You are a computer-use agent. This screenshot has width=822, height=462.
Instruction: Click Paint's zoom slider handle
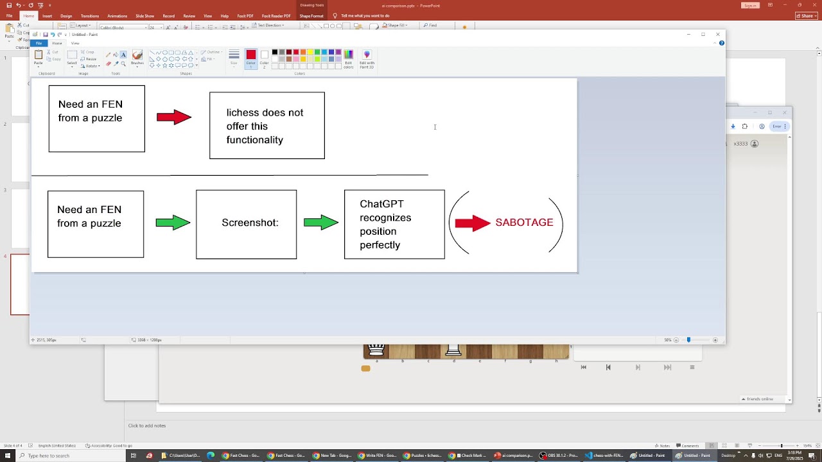click(688, 340)
